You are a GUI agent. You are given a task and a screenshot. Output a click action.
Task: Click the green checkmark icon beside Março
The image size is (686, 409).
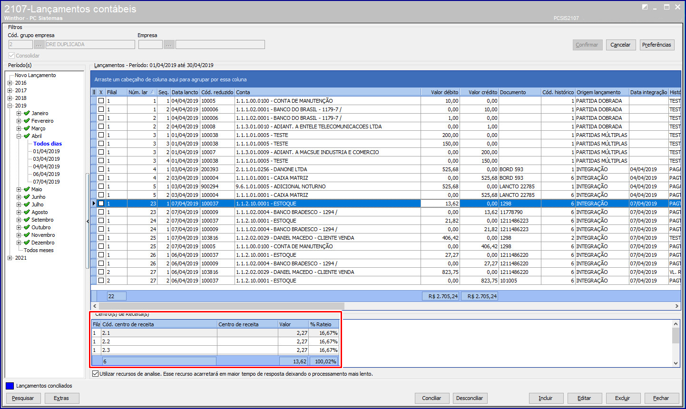(27, 128)
